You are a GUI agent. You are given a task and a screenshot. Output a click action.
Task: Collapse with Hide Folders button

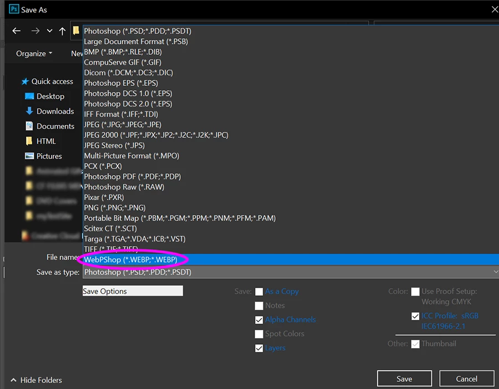tap(36, 380)
